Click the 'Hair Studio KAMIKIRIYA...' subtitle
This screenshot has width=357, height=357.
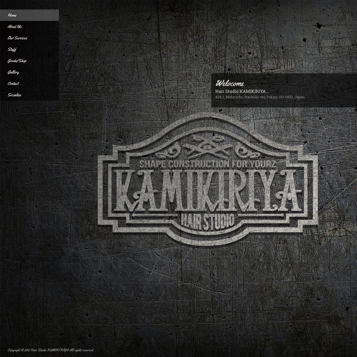click(242, 91)
